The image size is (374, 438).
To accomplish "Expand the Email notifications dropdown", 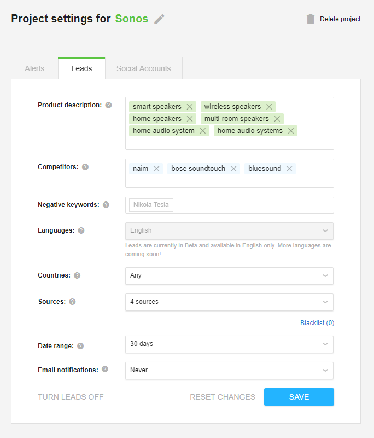I will pyautogui.click(x=229, y=370).
